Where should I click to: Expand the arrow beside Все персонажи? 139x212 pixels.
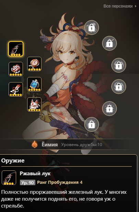pos(136,6)
